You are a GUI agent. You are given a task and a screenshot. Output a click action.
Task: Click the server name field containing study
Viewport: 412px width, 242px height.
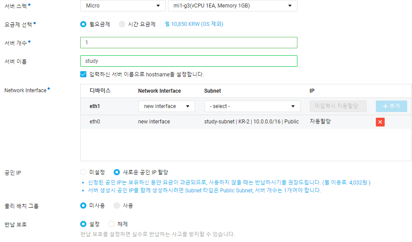[x=189, y=61]
